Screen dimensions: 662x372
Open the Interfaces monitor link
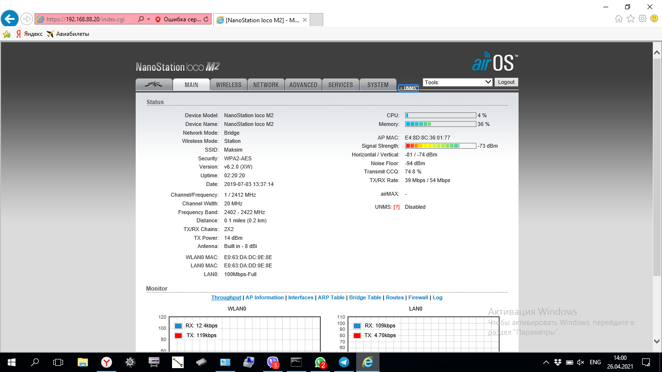pyautogui.click(x=301, y=297)
